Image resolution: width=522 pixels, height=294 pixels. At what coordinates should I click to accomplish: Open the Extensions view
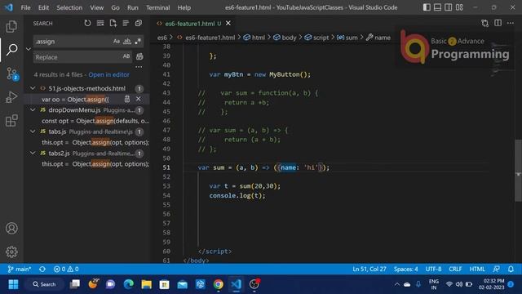coord(11,120)
